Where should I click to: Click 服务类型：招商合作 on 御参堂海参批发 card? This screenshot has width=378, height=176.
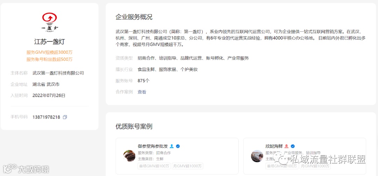click(x=154, y=153)
